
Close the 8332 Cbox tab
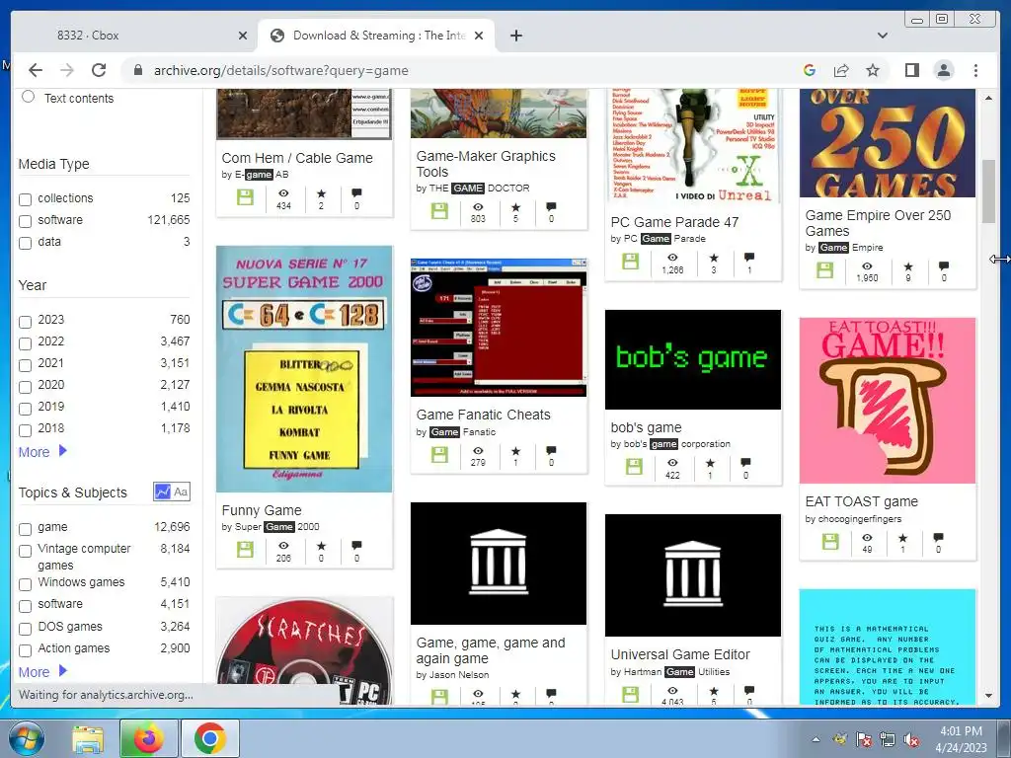click(243, 36)
